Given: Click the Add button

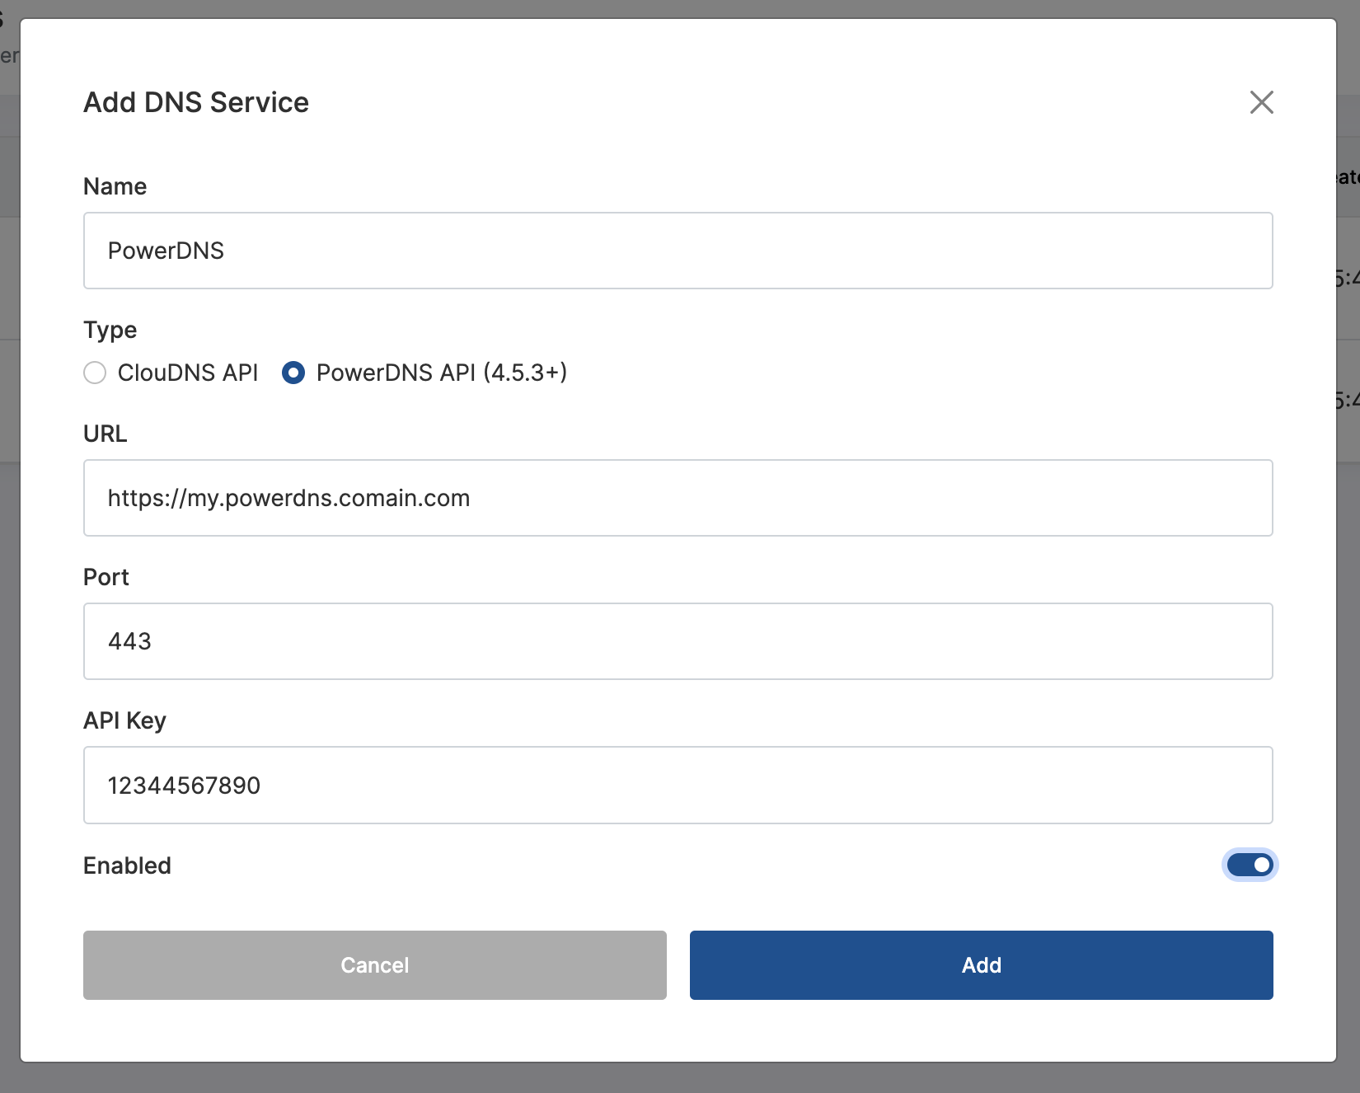Looking at the screenshot, I should 981,965.
